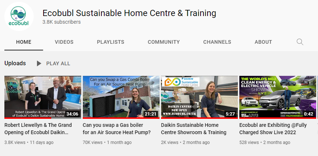This screenshot has height=156, width=318.
Task: Click 'Ecobubl are Exhibiting @Fully Charged' title
Action: (273, 129)
